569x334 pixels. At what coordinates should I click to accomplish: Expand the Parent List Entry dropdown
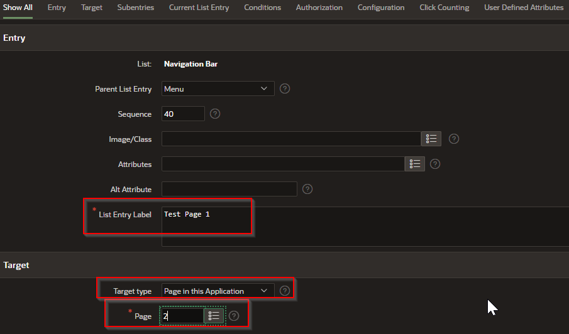[x=218, y=89]
